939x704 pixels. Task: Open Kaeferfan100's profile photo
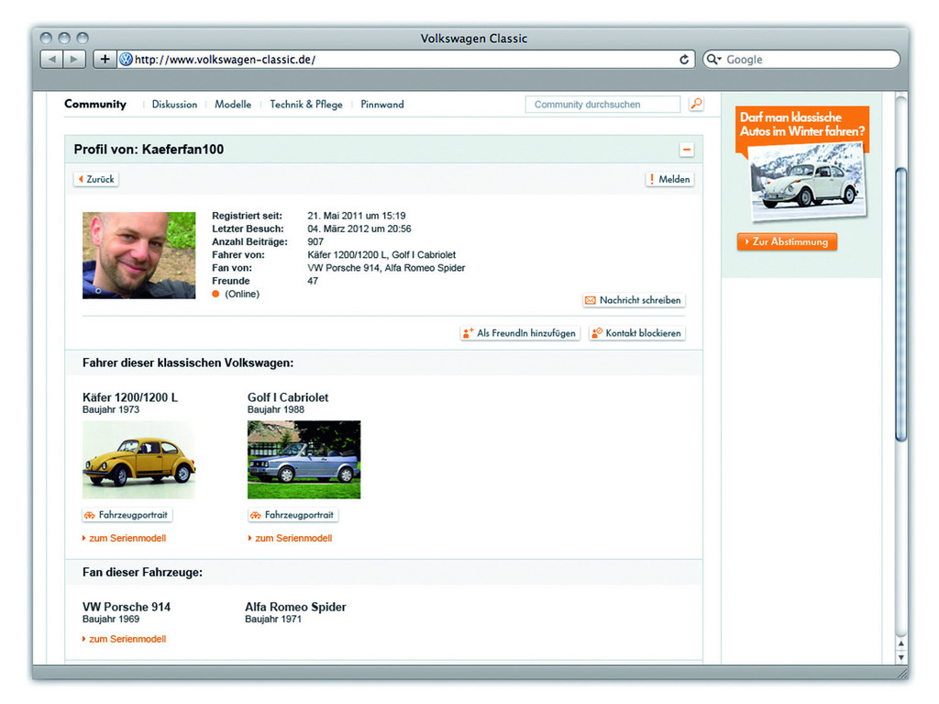pos(139,255)
